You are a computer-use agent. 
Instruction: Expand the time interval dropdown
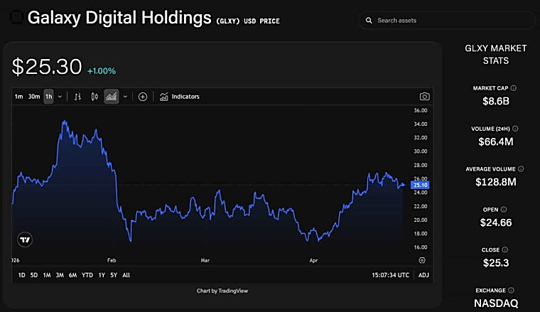60,97
